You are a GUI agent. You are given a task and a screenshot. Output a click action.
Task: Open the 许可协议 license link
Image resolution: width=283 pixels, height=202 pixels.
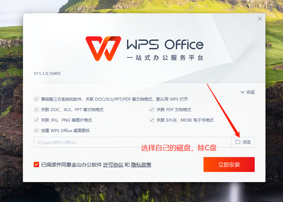point(113,165)
